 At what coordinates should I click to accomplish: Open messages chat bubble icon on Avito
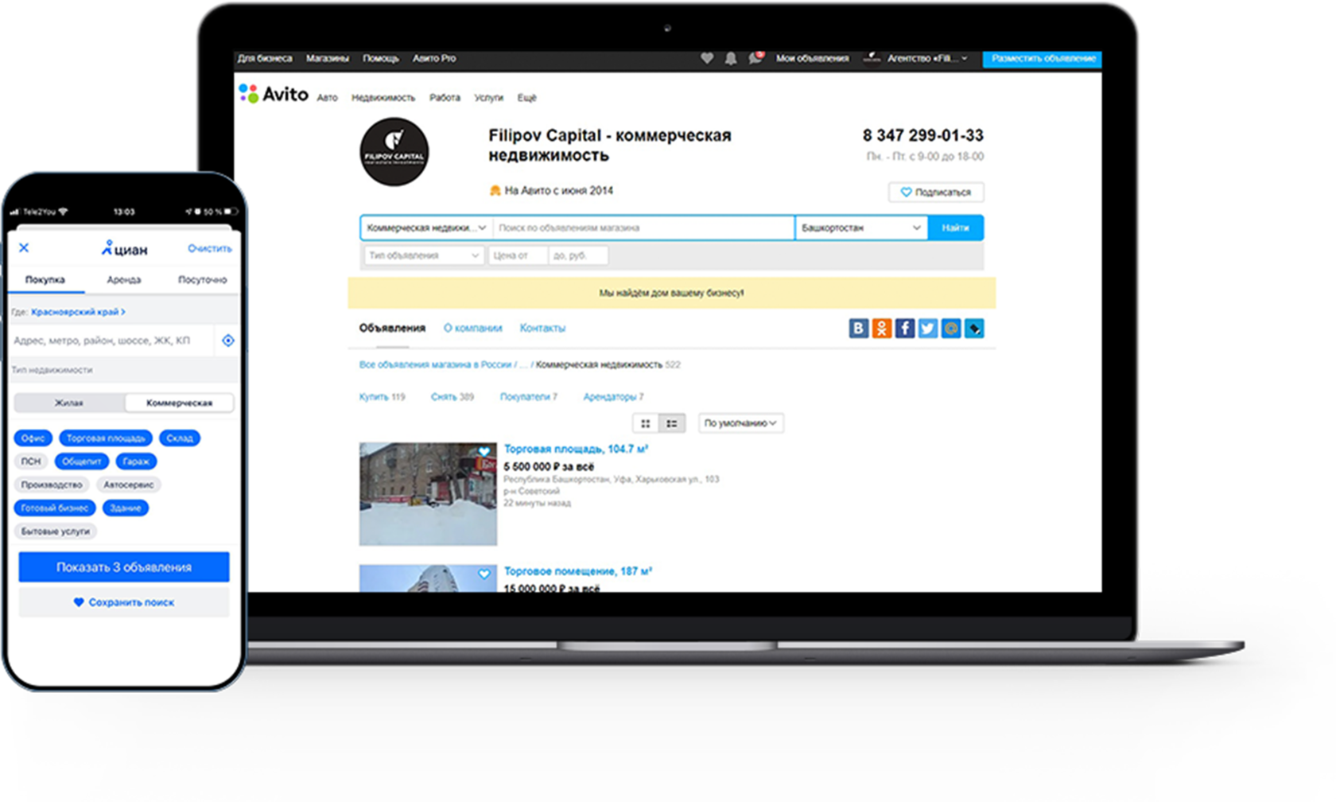[x=755, y=58]
